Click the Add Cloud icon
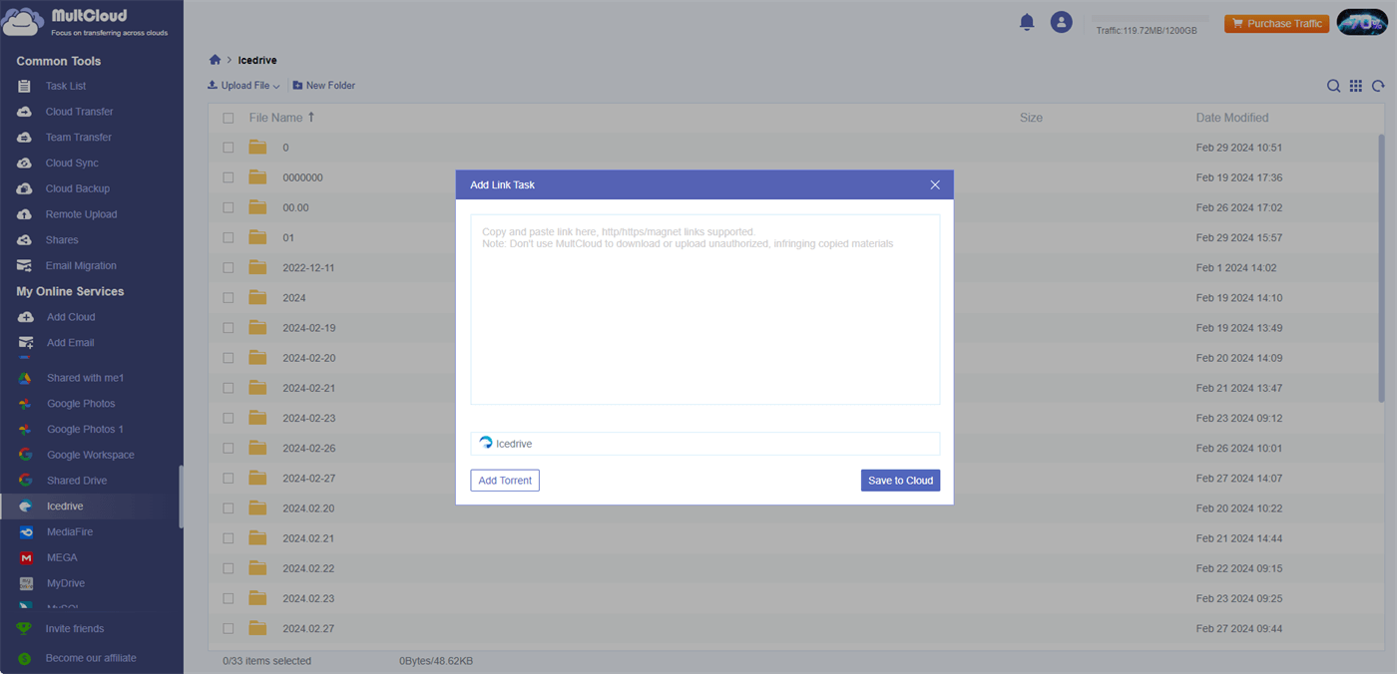1397x674 pixels. [26, 317]
